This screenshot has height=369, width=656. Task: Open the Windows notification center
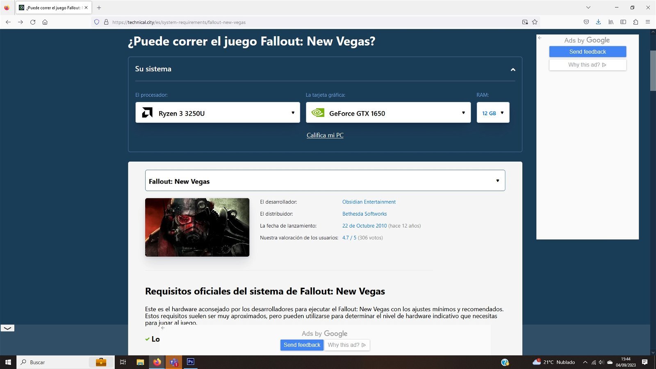645,362
